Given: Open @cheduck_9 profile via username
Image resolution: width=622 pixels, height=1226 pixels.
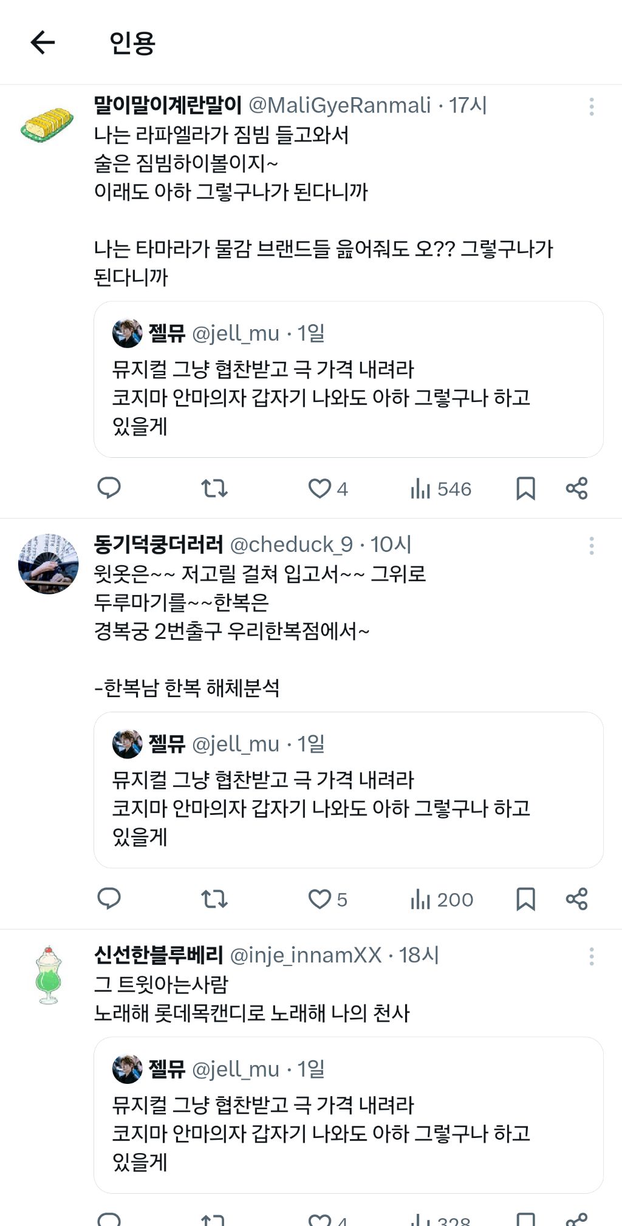Looking at the screenshot, I should 292,545.
